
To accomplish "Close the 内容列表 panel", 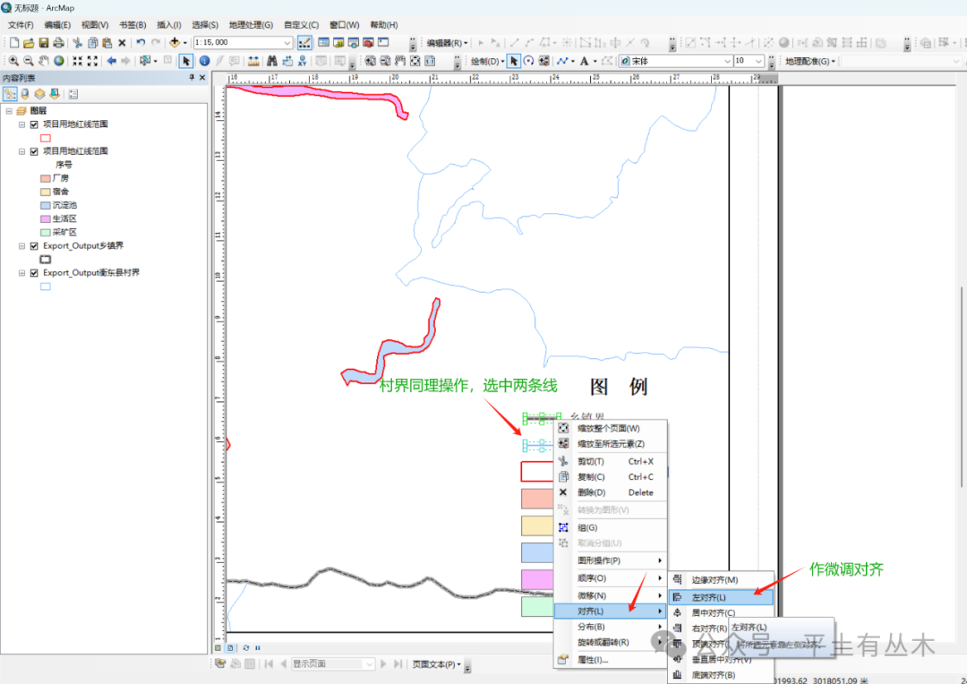I will 202,78.
